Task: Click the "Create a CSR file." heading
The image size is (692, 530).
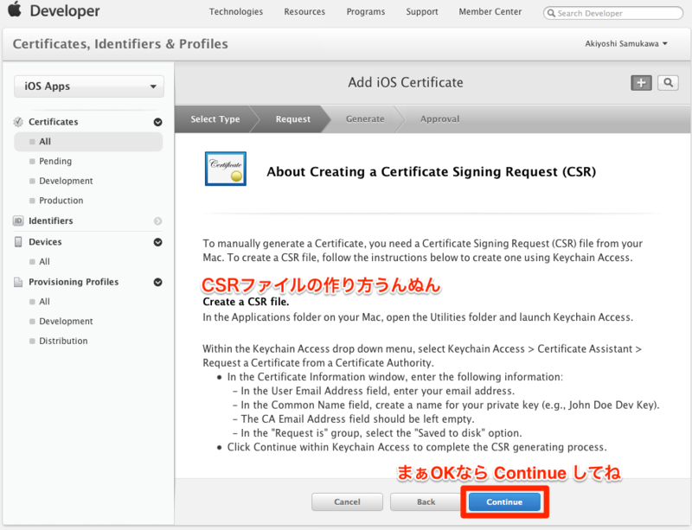Action: point(246,302)
